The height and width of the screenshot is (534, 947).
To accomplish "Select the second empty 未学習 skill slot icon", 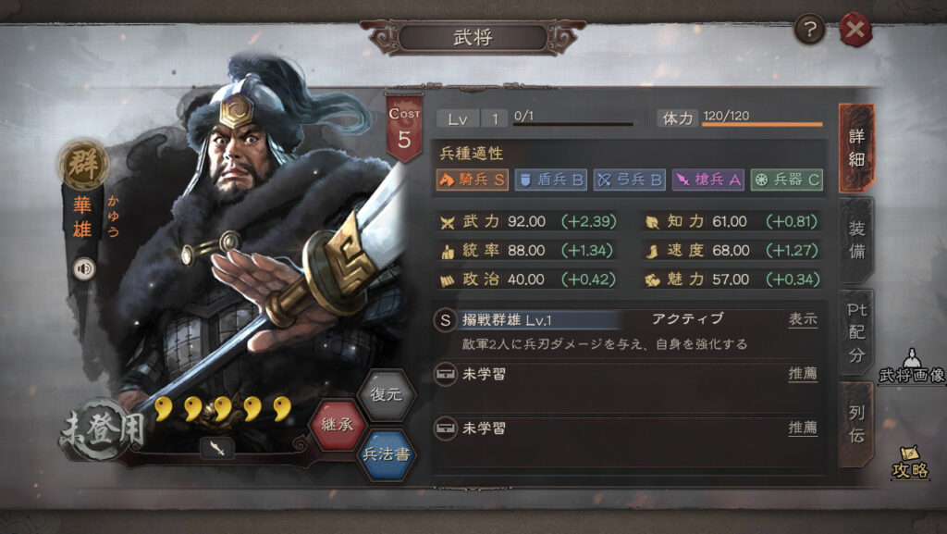I will pos(445,428).
